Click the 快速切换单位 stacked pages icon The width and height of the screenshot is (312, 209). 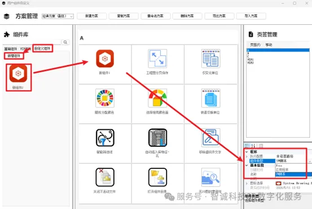click(210, 98)
